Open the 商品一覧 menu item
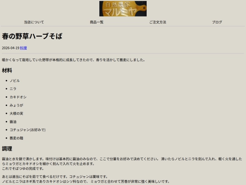Image resolution: width=246 pixels, height=185 pixels. [x=97, y=22]
